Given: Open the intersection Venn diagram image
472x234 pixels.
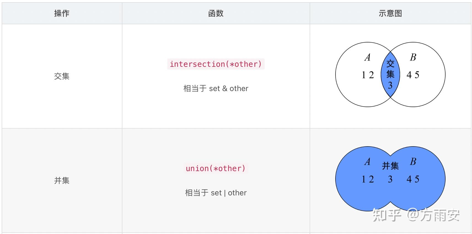Looking at the screenshot, I should tap(390, 75).
